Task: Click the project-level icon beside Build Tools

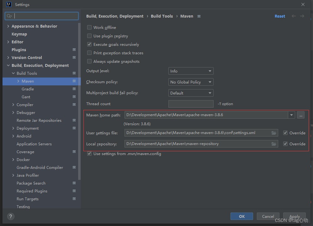Action: click(74, 73)
